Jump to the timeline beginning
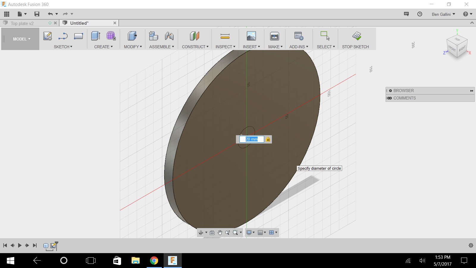The width and height of the screenshot is (476, 268). pos(5,245)
